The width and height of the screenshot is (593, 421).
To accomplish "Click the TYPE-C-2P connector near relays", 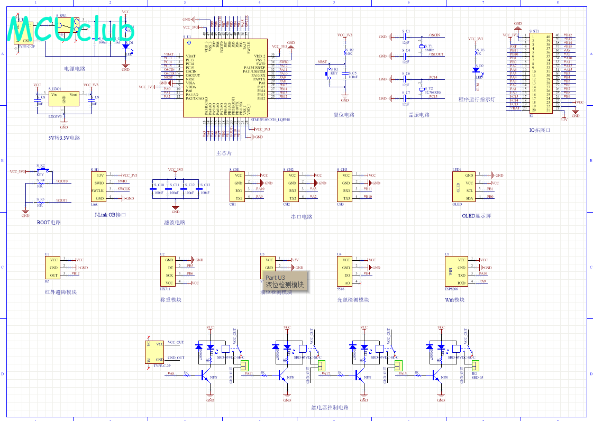I will 154,352.
